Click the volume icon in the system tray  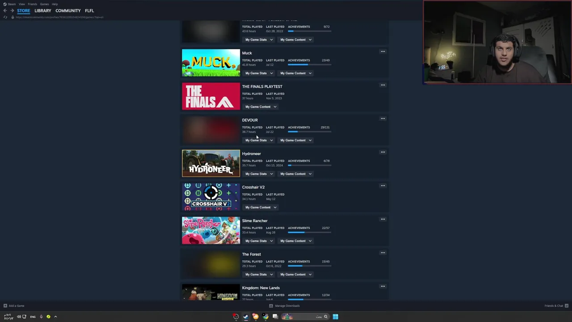coord(19,317)
